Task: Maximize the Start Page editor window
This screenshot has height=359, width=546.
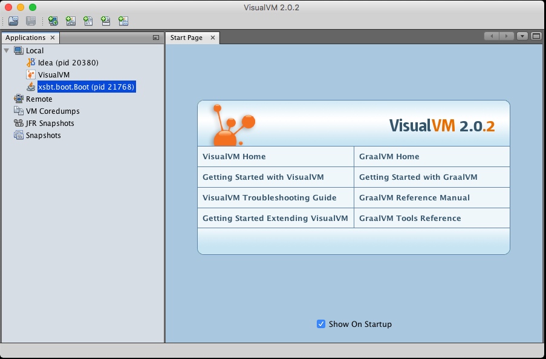Action: 536,36
